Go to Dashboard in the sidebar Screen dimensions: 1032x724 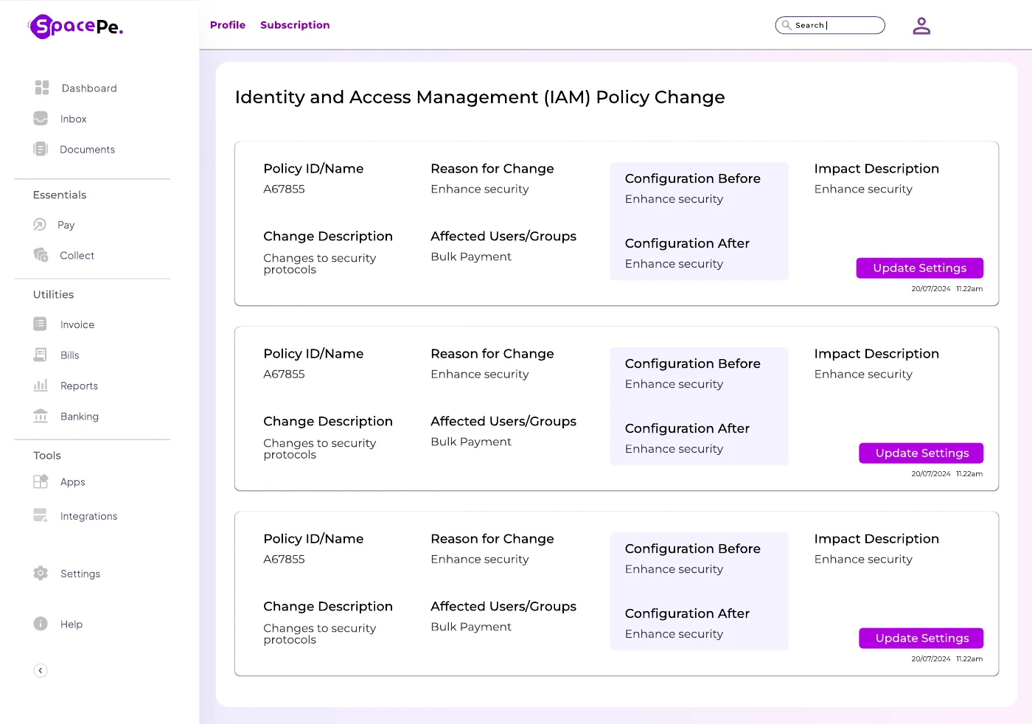coord(89,88)
